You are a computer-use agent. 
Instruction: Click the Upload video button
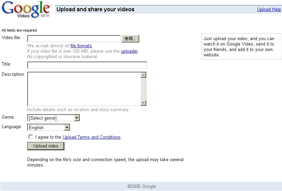46,146
